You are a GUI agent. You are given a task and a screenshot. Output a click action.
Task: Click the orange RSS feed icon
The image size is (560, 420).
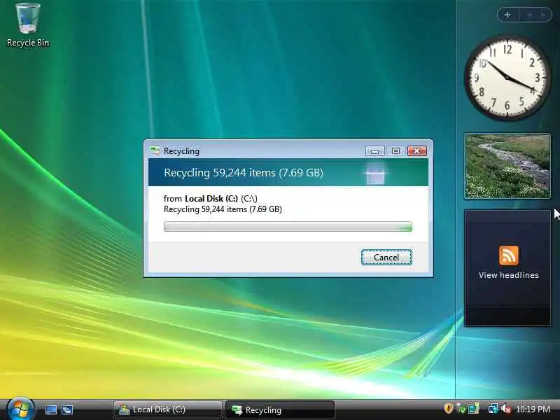point(509,255)
